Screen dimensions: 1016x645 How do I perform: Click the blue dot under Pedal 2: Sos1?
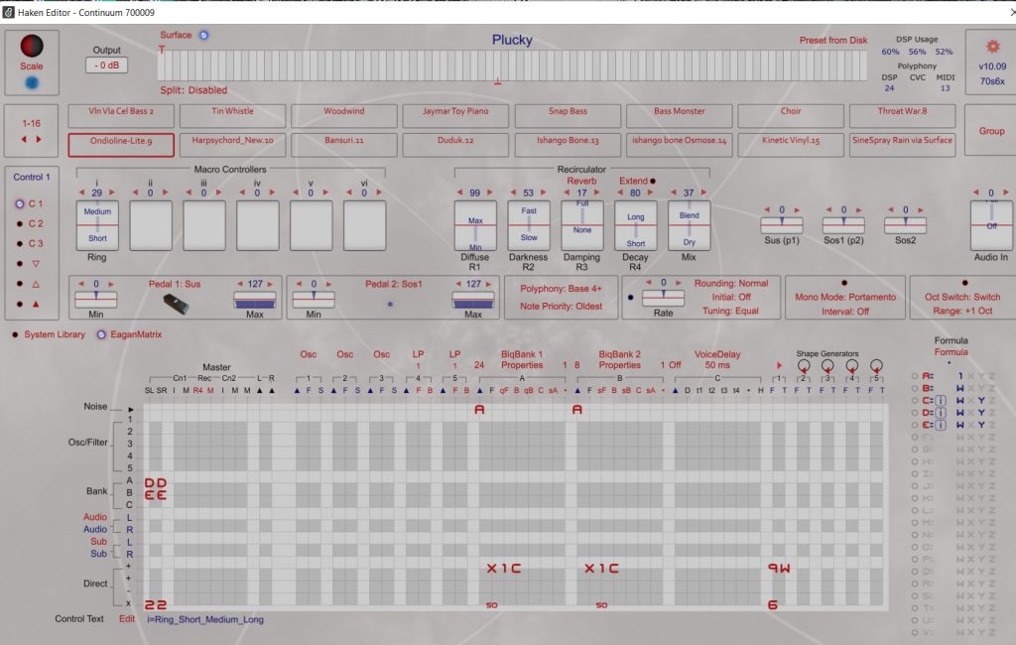tap(390, 304)
